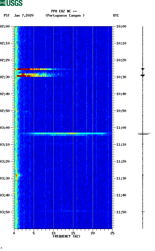Click the '03:50' PST time label

(x=5, y=212)
